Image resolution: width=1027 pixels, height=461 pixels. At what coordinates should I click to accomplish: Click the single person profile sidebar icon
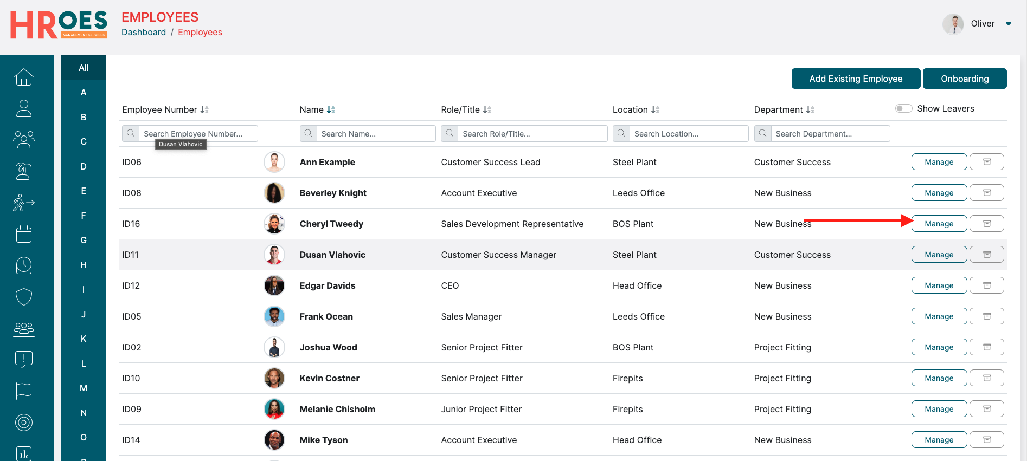click(x=24, y=108)
